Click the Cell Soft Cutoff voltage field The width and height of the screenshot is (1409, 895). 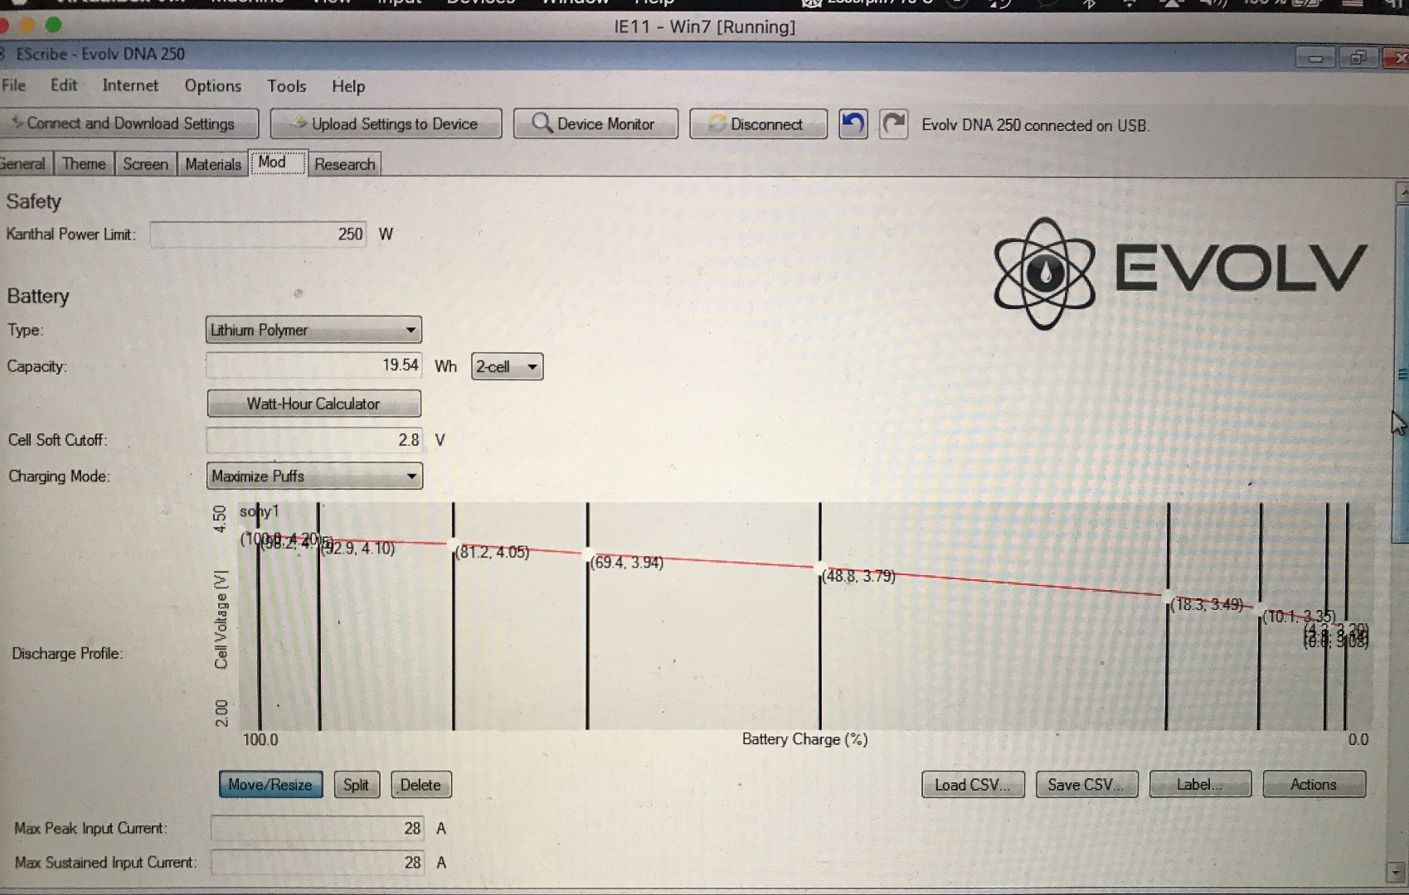(x=313, y=440)
